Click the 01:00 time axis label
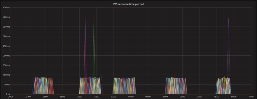This screenshot has width=257, height=99. (x=97, y=97)
